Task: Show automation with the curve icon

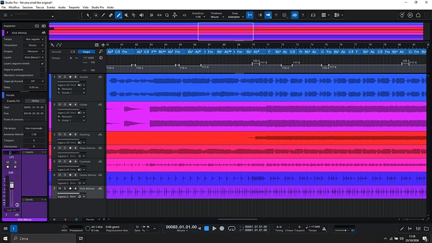Action: 59,44
